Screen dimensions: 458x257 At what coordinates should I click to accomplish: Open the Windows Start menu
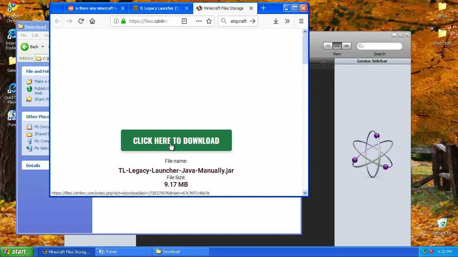pos(17,252)
